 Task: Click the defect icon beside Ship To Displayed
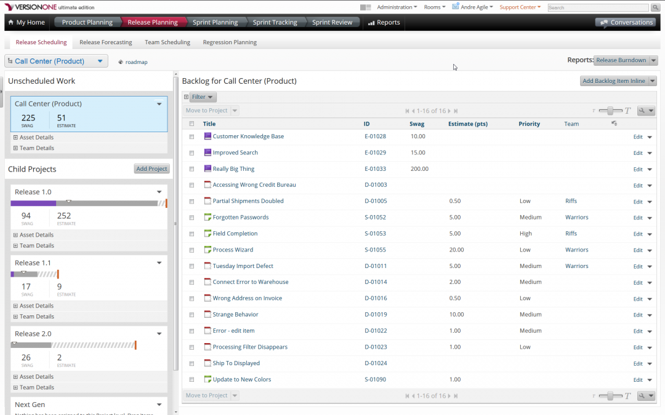coord(208,363)
